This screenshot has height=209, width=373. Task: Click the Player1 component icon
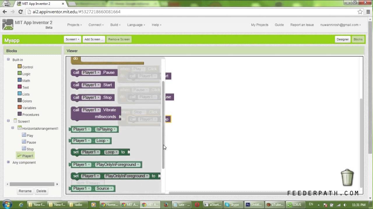20,155
